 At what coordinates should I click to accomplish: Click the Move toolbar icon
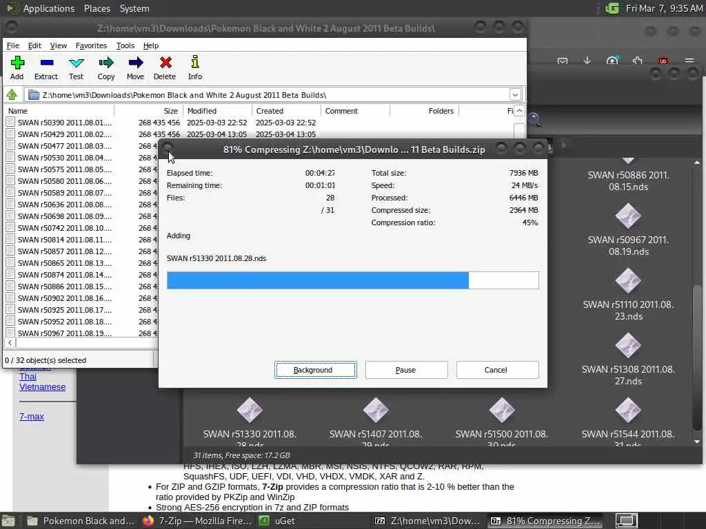click(136, 63)
